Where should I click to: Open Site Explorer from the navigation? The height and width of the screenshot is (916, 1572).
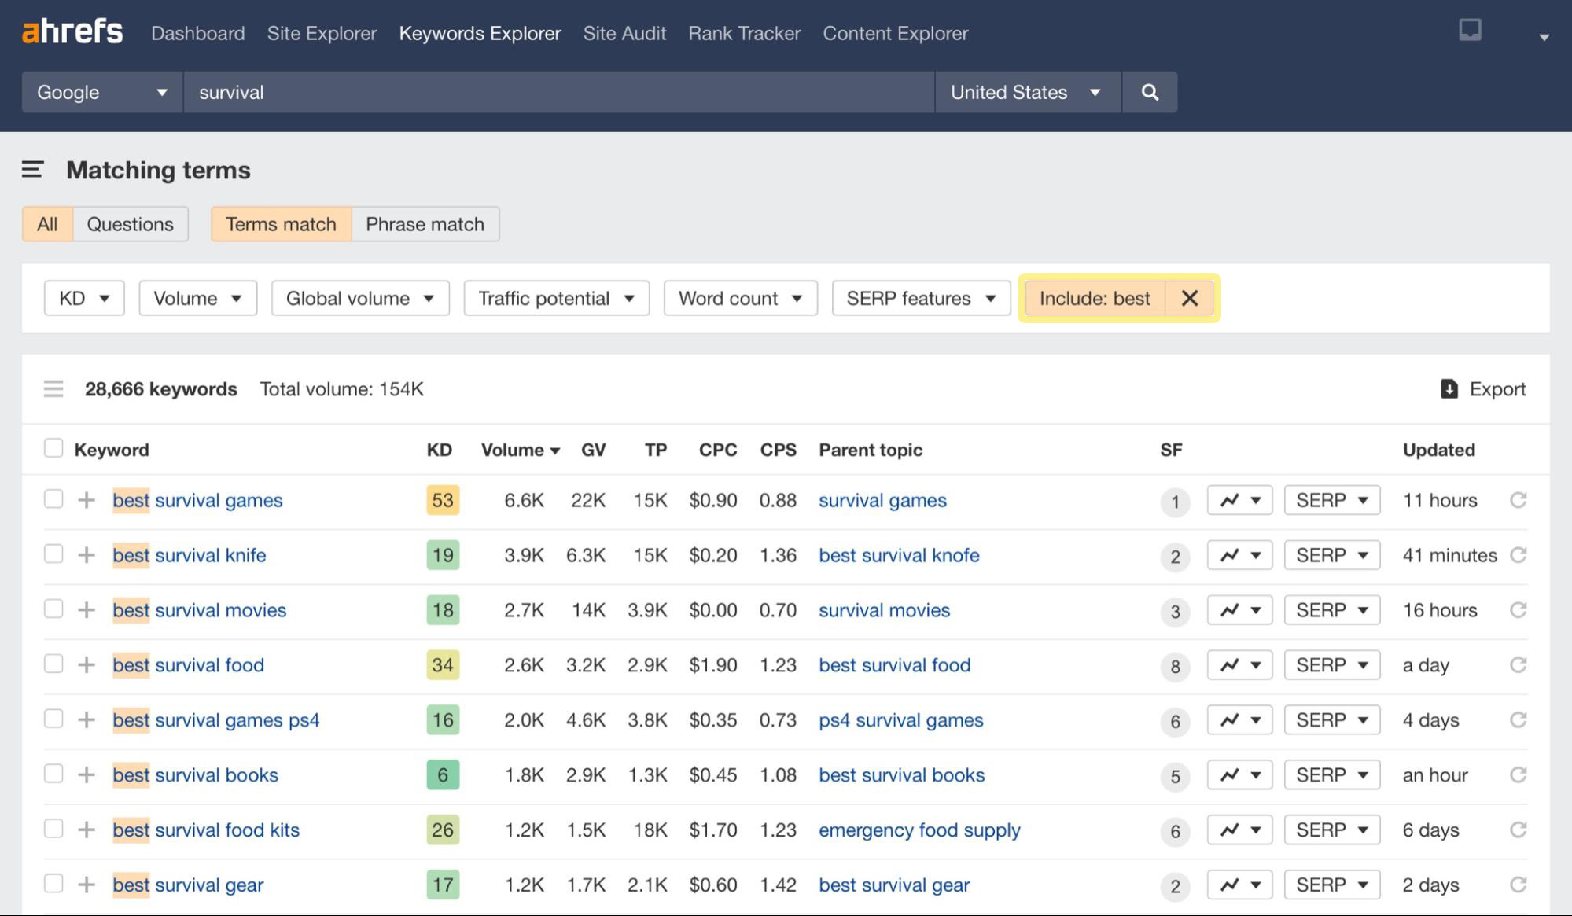point(321,33)
